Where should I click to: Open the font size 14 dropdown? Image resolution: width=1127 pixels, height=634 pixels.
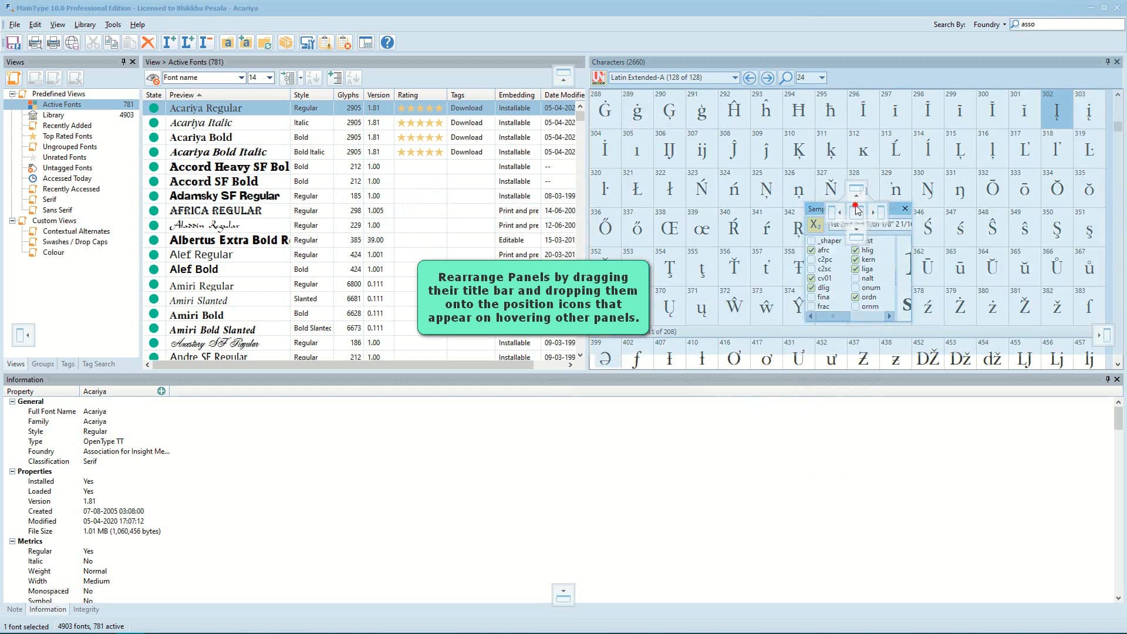point(269,77)
